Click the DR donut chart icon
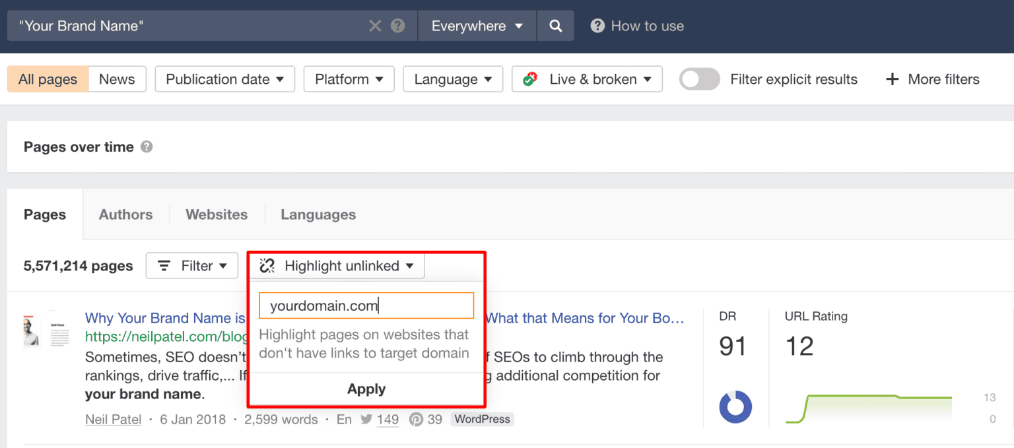This screenshot has width=1014, height=448. 735,406
